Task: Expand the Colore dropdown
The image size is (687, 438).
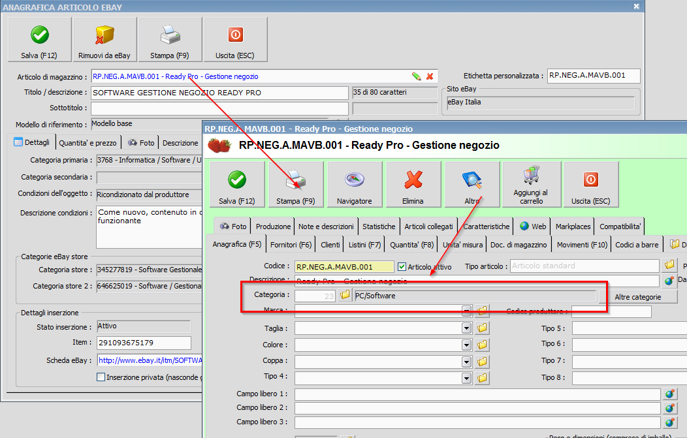Action: coord(467,345)
